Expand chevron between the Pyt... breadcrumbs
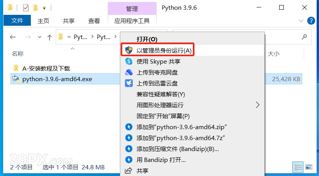The image size is (319, 176). [93, 37]
